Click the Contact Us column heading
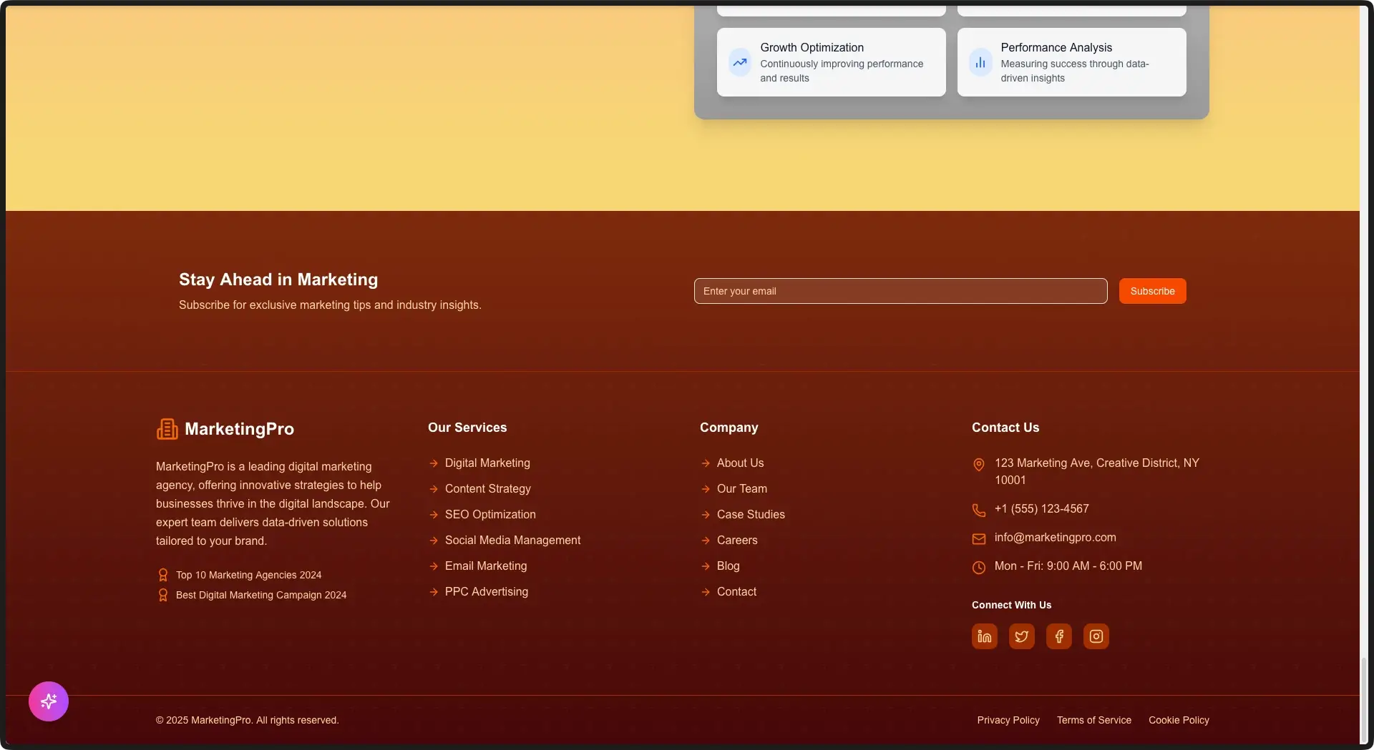The width and height of the screenshot is (1374, 750). (x=1005, y=428)
